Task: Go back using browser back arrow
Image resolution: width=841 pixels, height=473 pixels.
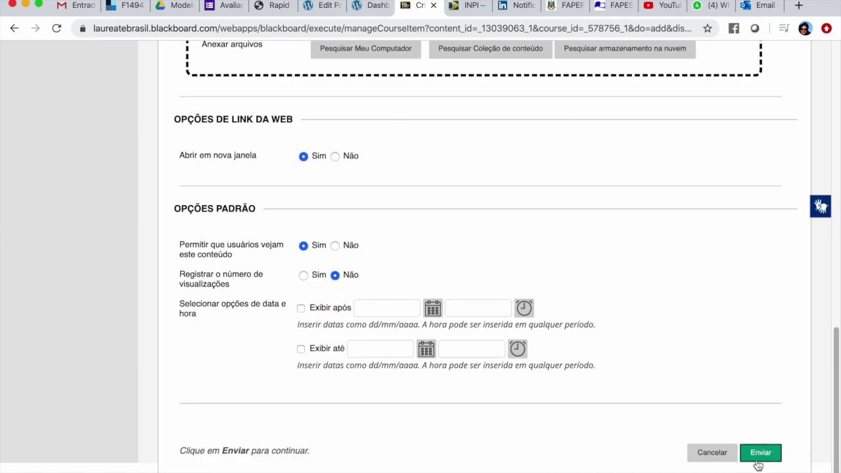Action: click(14, 28)
